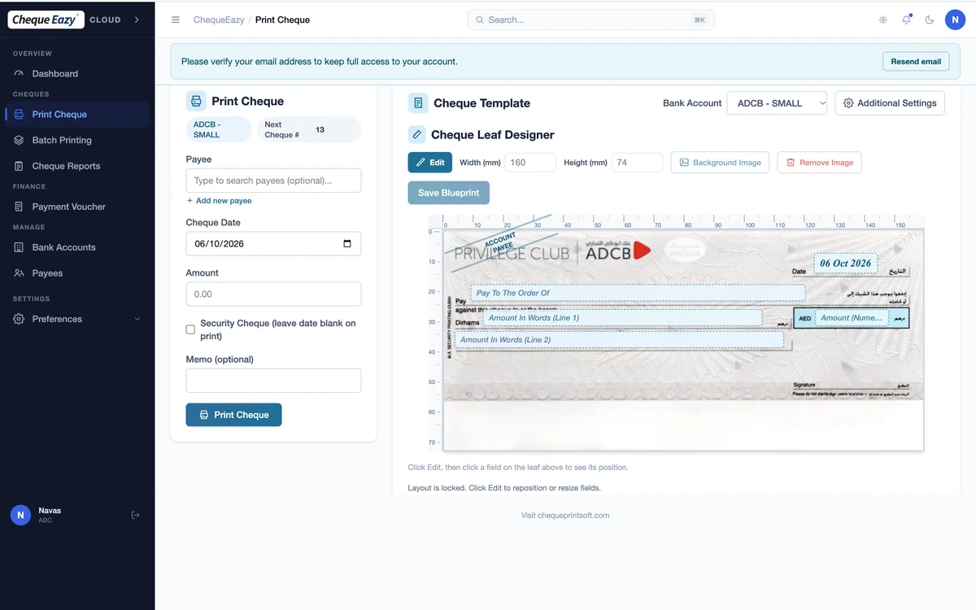Switch to dark mode moon icon
This screenshot has width=976, height=610.
click(x=930, y=20)
